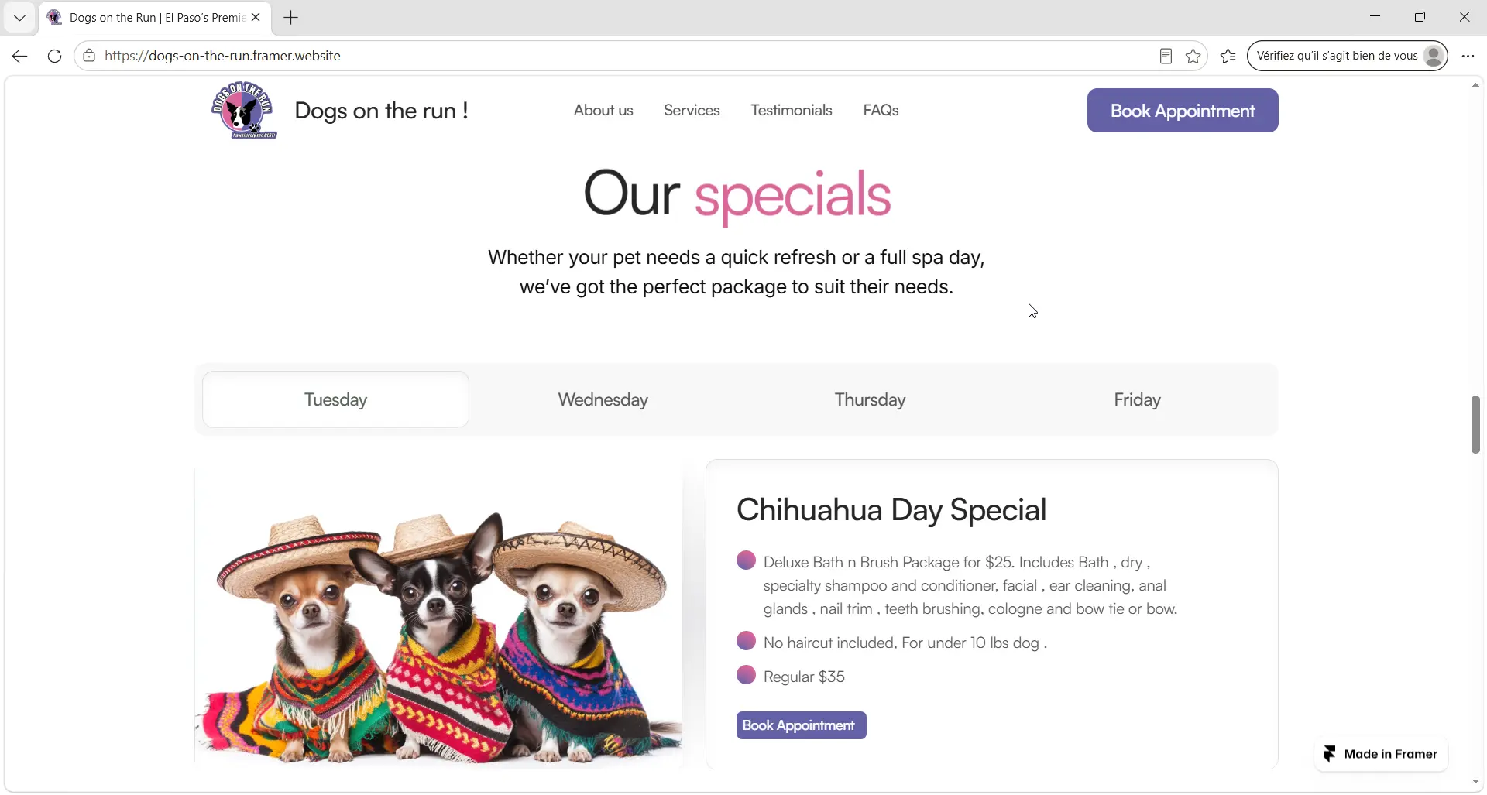The width and height of the screenshot is (1487, 795).
Task: Click the address bar URL field
Action: tap(620, 56)
